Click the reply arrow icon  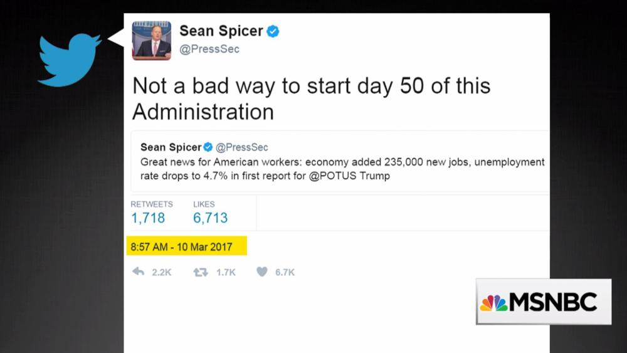pos(139,271)
